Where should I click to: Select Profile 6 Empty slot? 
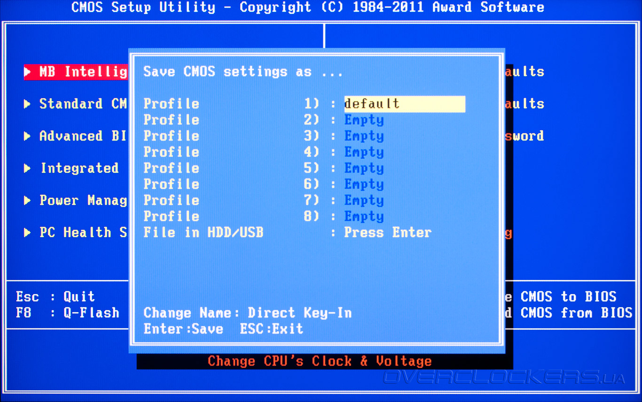pos(364,184)
